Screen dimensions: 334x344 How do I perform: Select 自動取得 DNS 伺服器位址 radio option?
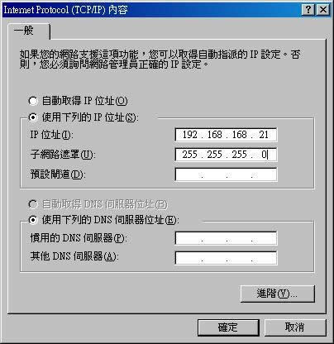[x=98, y=204]
